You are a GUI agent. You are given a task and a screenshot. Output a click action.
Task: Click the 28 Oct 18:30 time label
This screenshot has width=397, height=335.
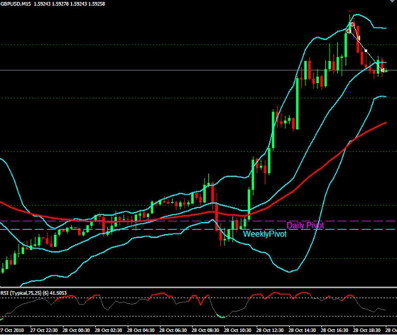click(x=367, y=330)
